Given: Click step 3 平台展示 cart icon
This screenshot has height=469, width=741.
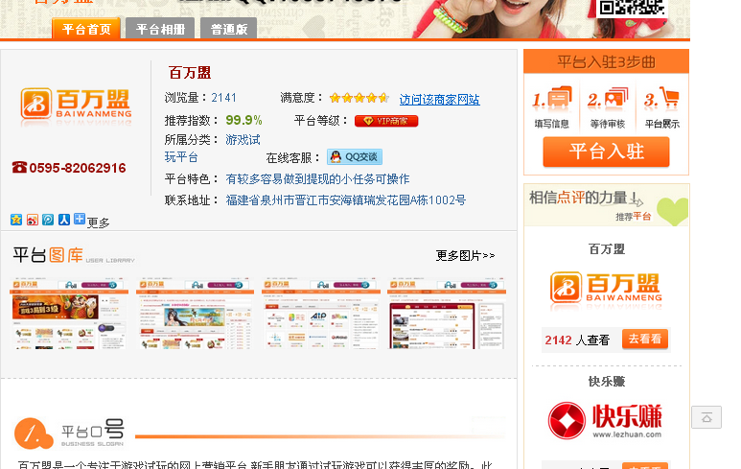Looking at the screenshot, I should 661,98.
